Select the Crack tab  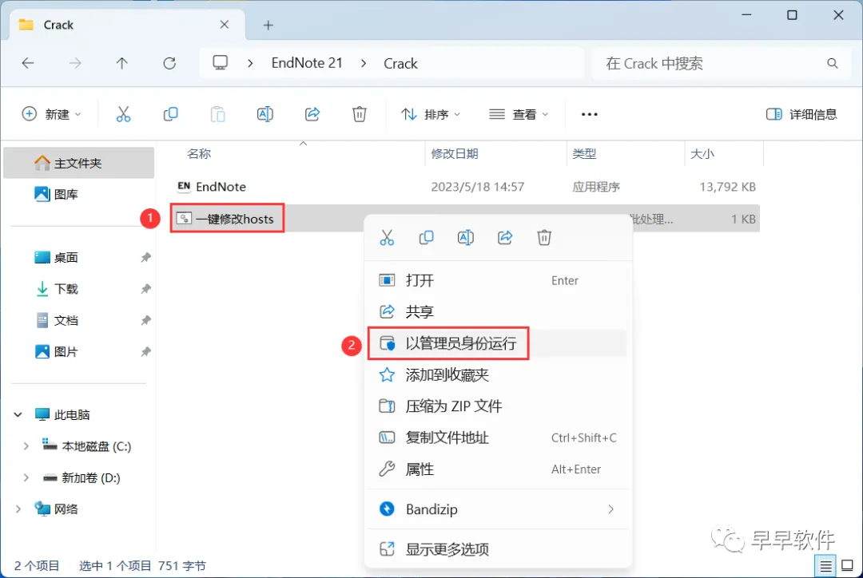[x=125, y=25]
